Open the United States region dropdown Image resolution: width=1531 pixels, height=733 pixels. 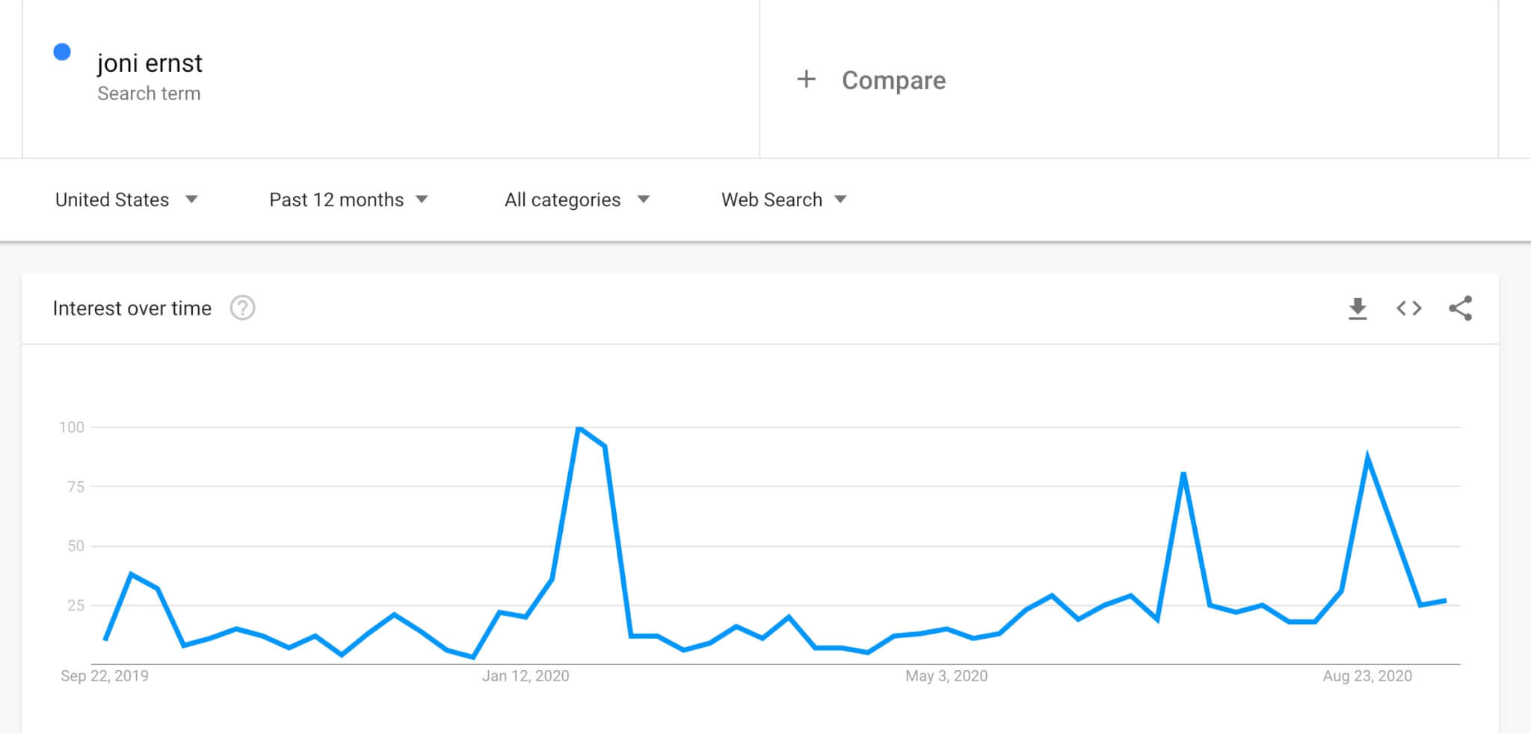click(x=126, y=200)
